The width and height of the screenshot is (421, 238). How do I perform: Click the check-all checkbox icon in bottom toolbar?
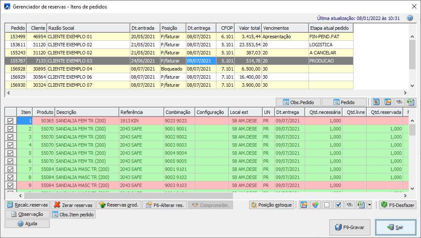(338, 205)
